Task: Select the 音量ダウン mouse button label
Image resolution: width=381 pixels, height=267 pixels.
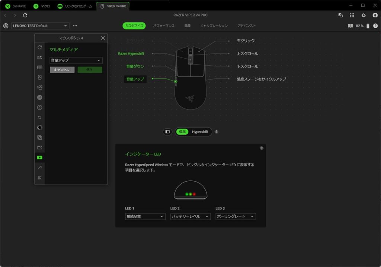Action: point(135,66)
